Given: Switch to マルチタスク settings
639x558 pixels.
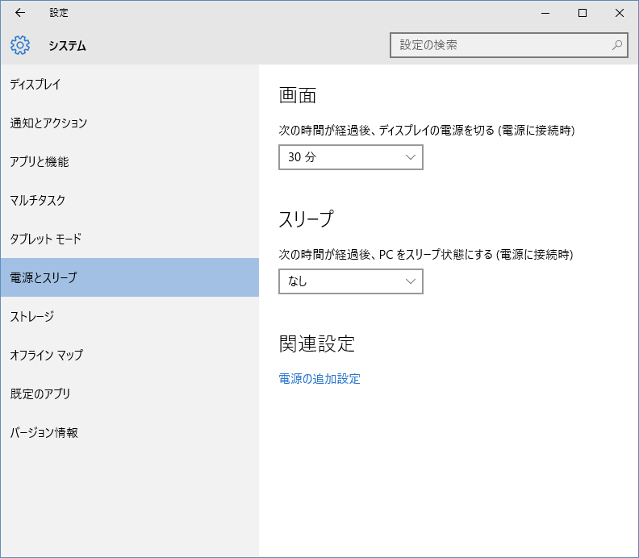Looking at the screenshot, I should 38,201.
